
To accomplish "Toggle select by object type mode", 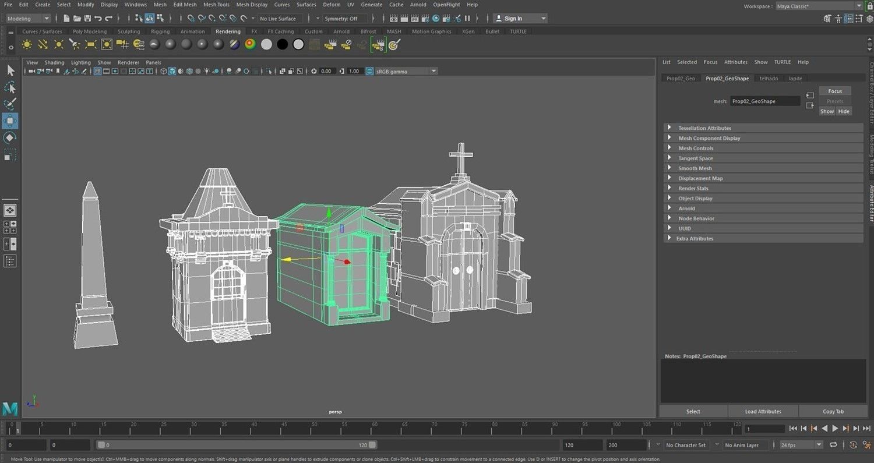I will pos(149,19).
